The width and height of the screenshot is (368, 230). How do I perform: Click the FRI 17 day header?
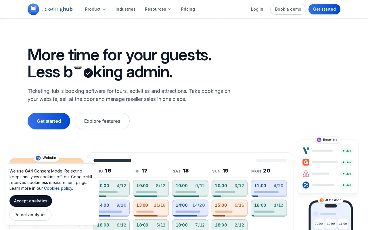coord(140,171)
